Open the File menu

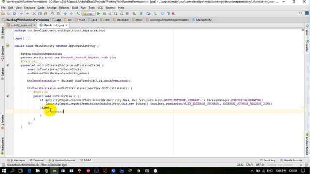(x=3, y=8)
